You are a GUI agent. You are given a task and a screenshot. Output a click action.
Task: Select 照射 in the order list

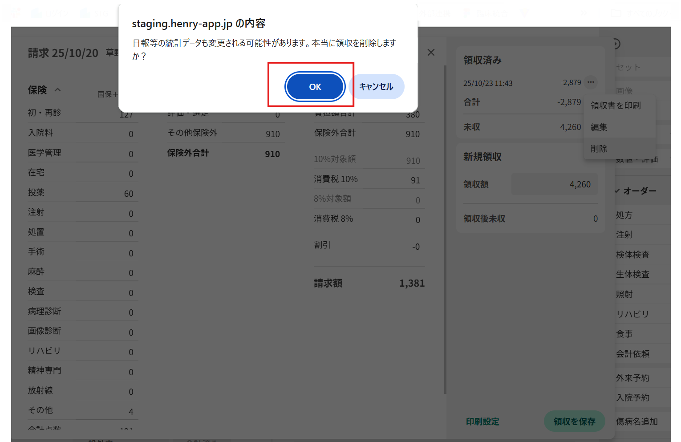[x=624, y=294]
